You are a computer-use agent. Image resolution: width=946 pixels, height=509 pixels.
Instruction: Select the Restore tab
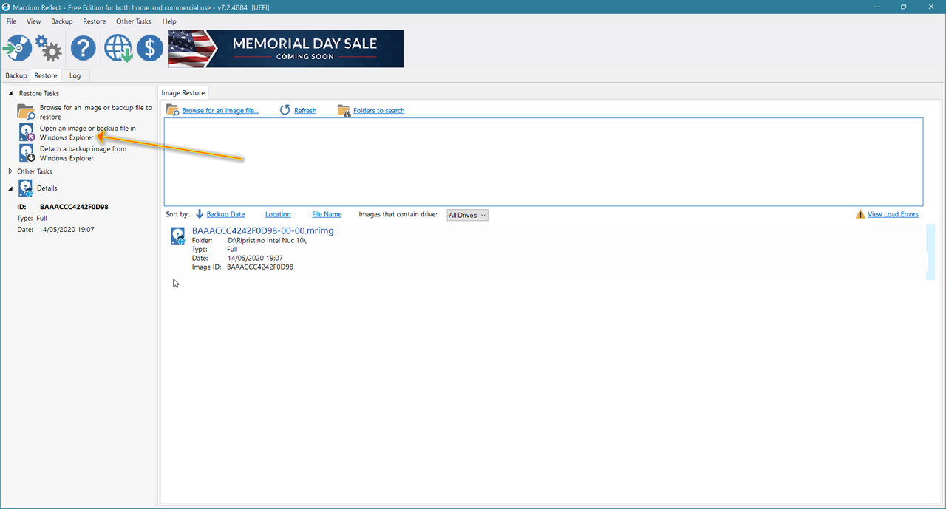pyautogui.click(x=45, y=75)
